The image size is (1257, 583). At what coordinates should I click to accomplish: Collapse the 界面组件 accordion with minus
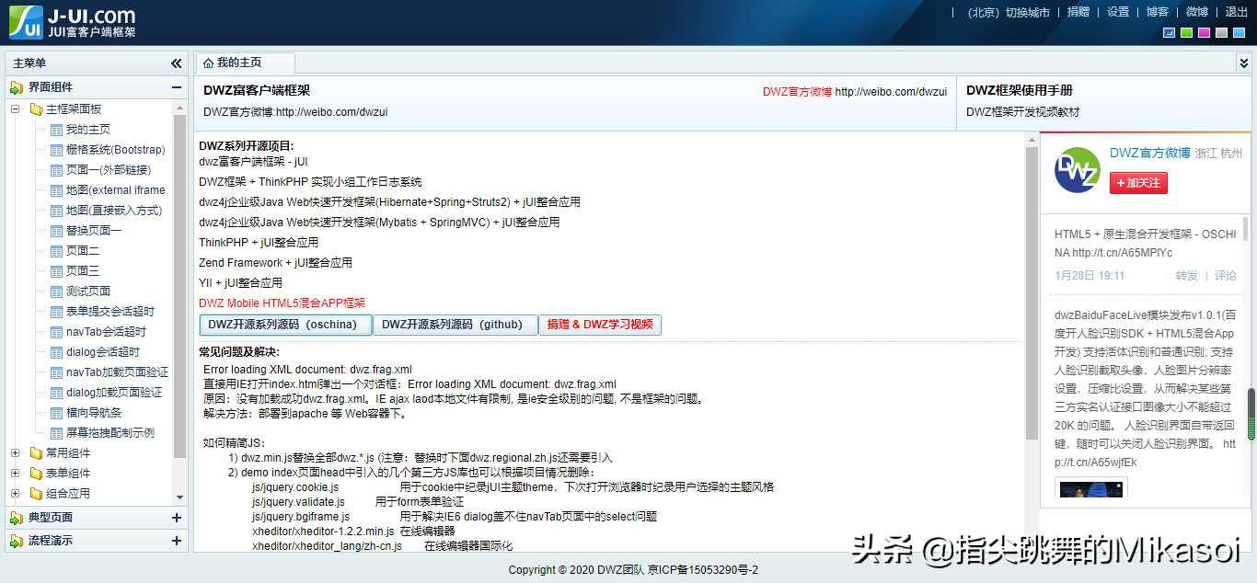pyautogui.click(x=177, y=87)
